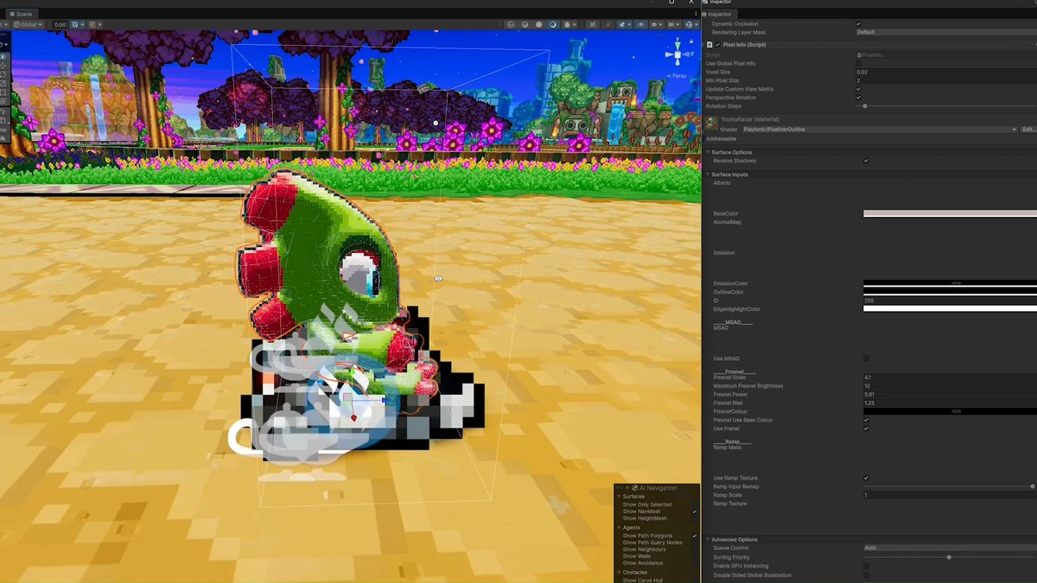Switch to the Scene tab
The image size is (1037, 583).
[x=21, y=14]
